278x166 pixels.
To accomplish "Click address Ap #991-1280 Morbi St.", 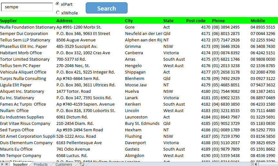I will click(x=79, y=27).
